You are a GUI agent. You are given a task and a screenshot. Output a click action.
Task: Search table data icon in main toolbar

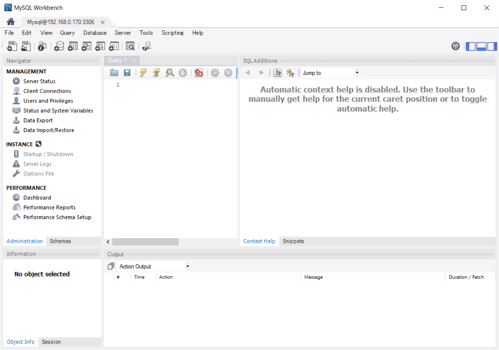tap(130, 46)
